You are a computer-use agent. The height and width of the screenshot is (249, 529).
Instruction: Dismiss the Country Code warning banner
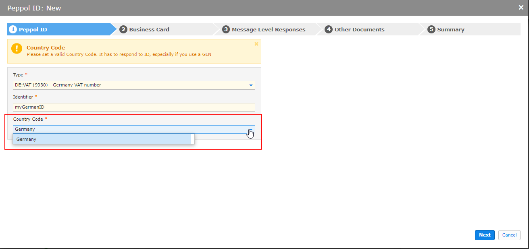[256, 44]
